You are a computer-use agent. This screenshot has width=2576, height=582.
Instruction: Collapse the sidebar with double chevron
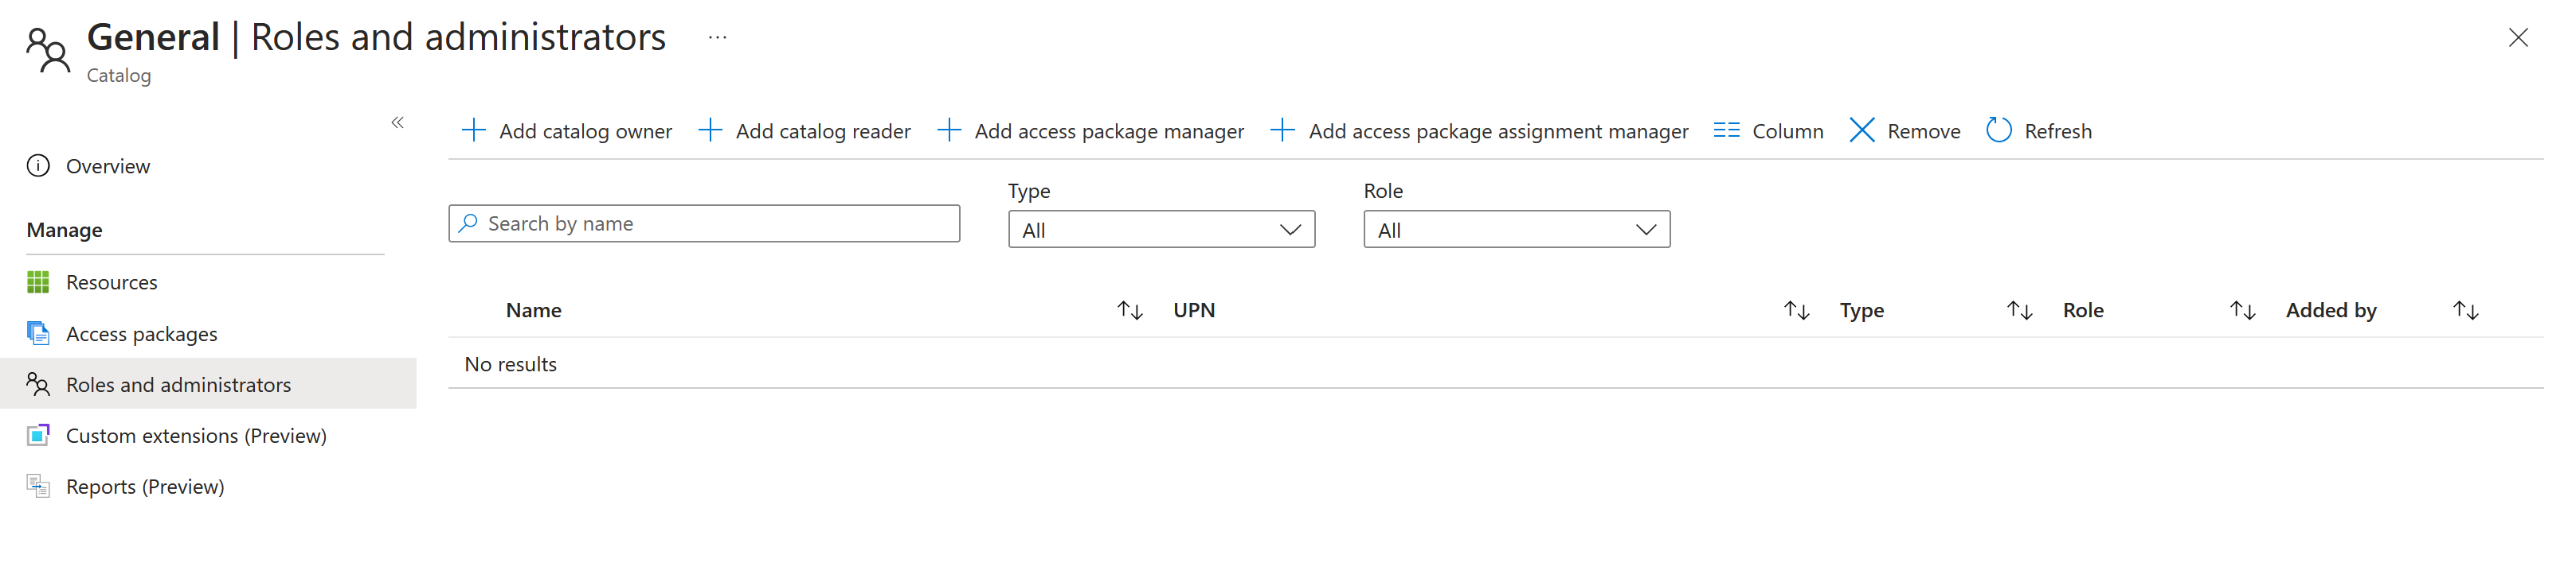(x=397, y=122)
